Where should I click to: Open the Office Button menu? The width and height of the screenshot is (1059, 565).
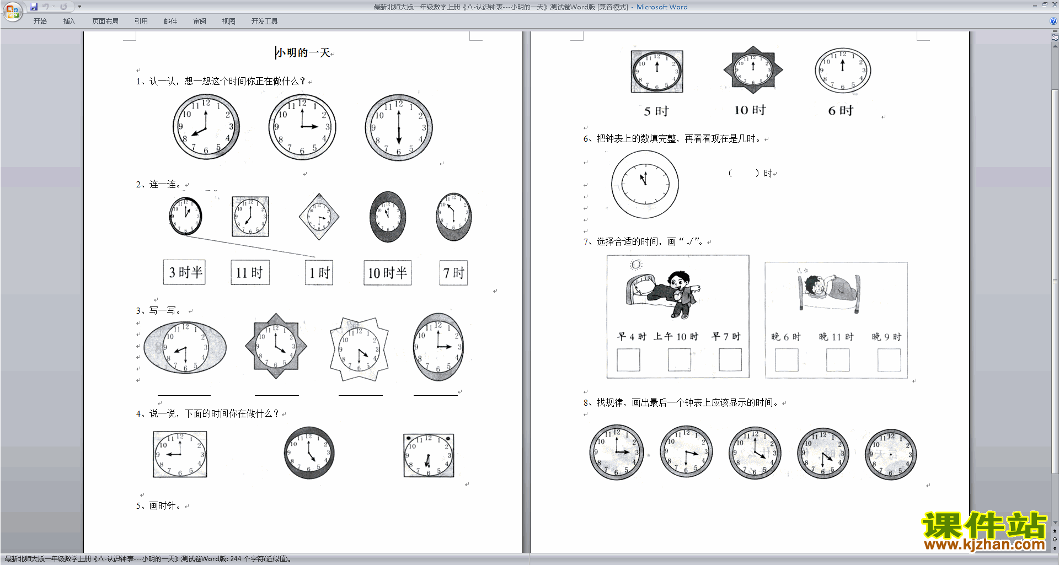(12, 11)
